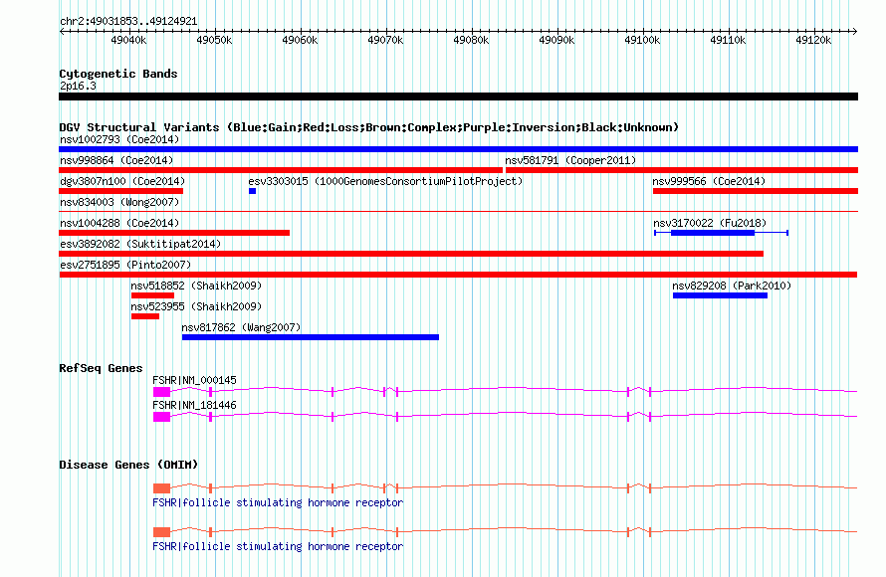Open the nsv829208 (Park2010) label
The height and width of the screenshot is (577, 886).
[732, 286]
